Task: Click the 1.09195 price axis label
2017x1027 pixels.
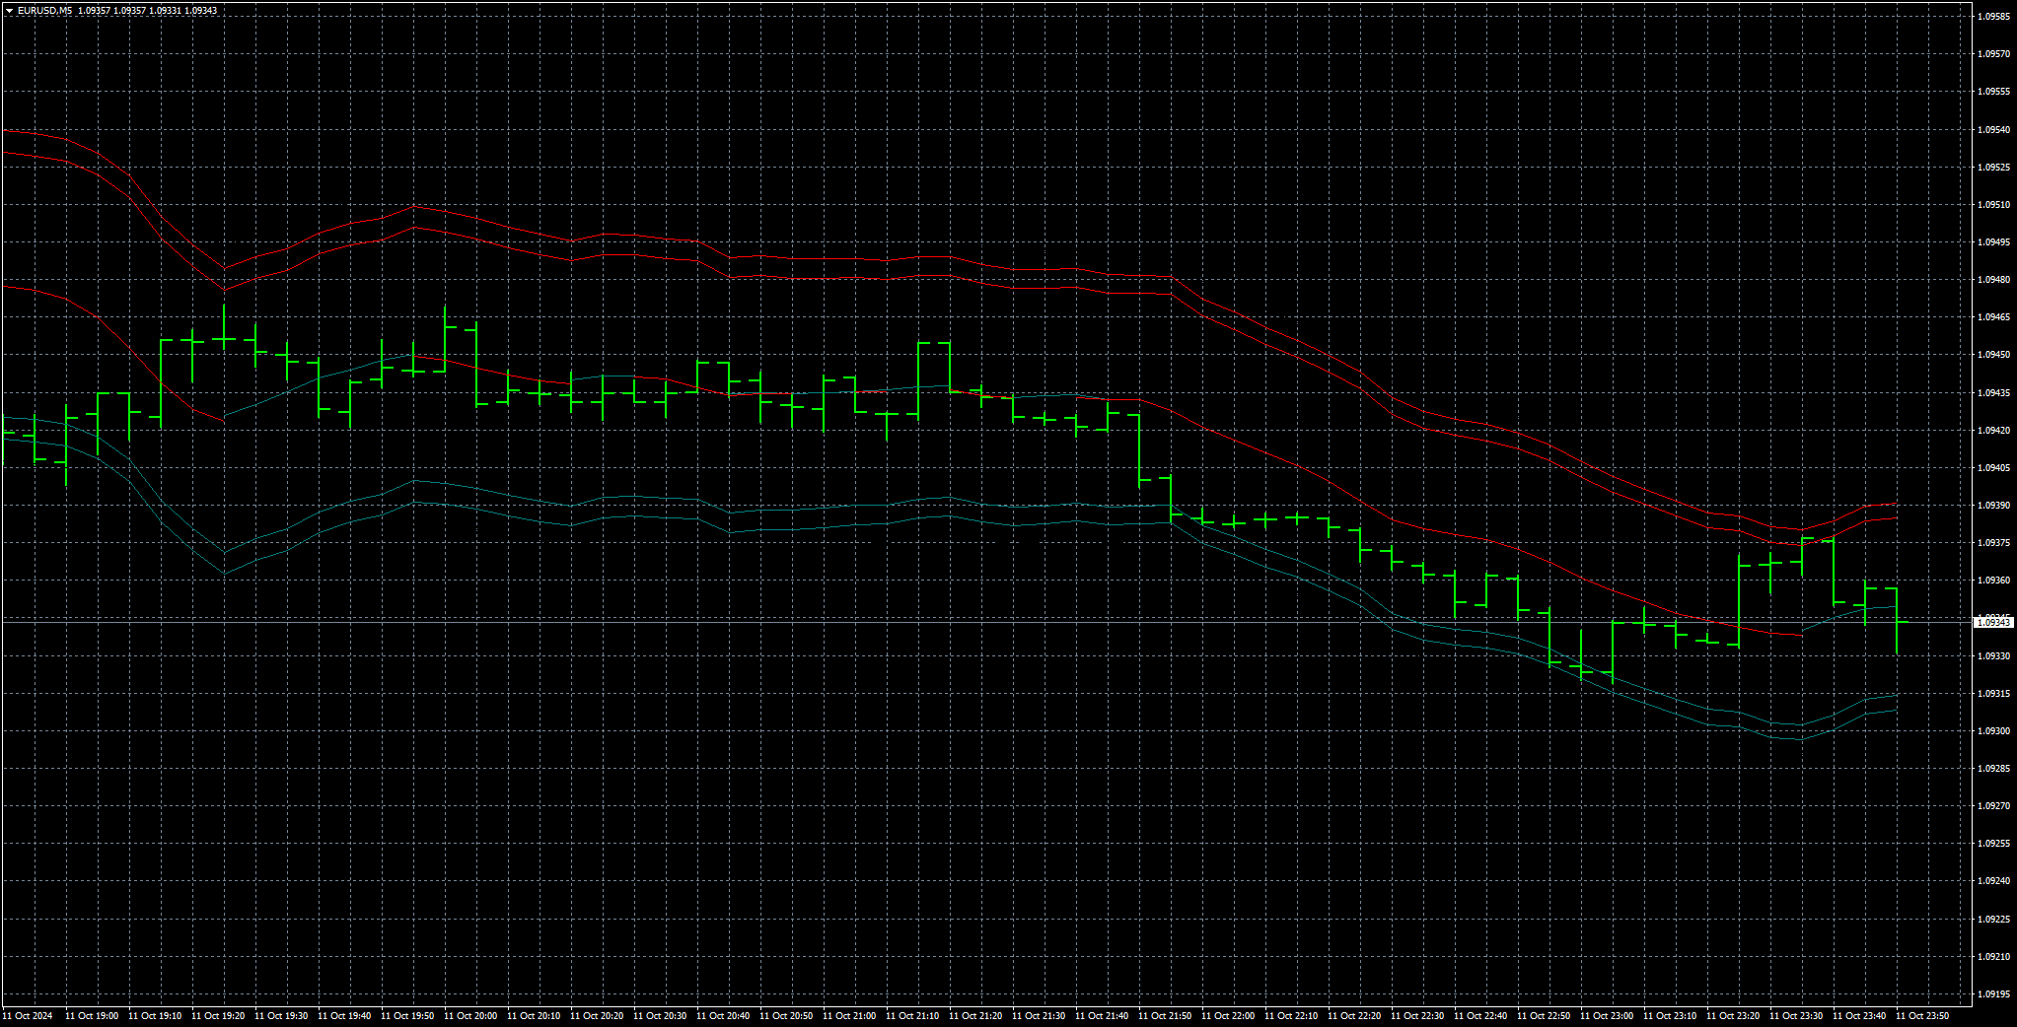Action: [1994, 994]
